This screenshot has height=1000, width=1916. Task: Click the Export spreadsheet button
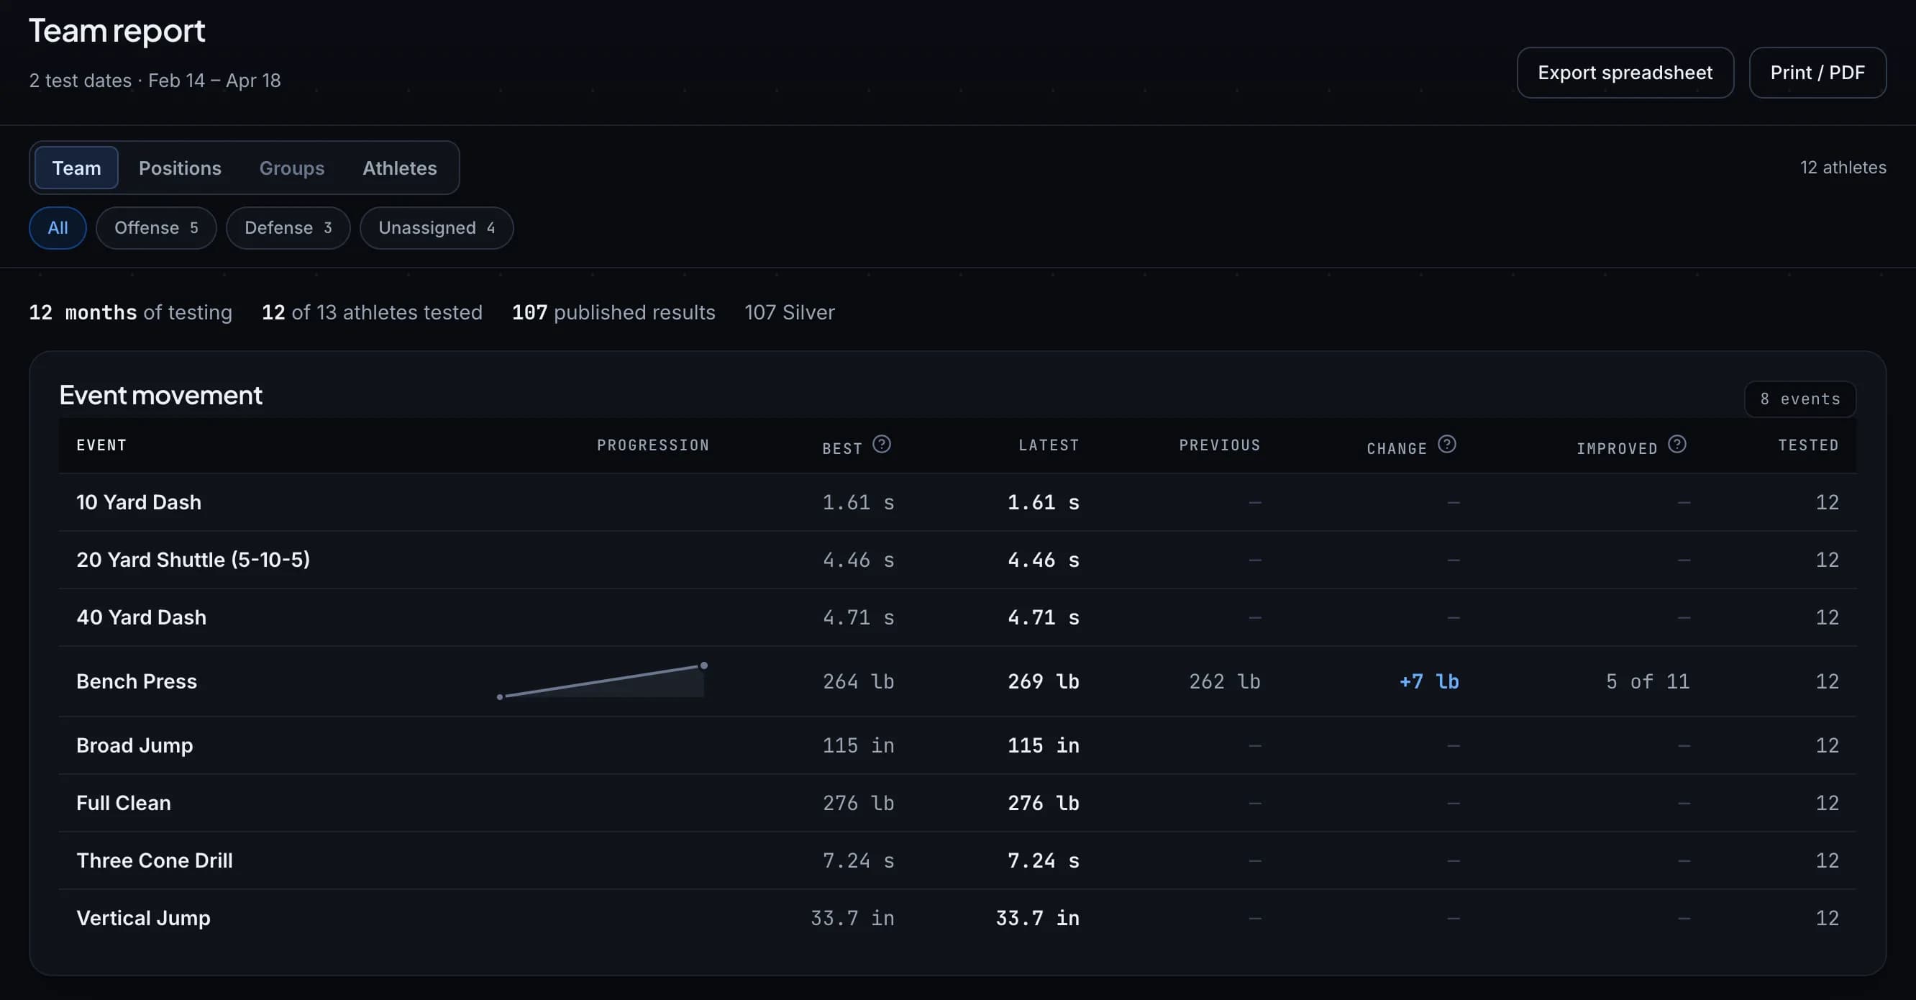click(x=1625, y=73)
